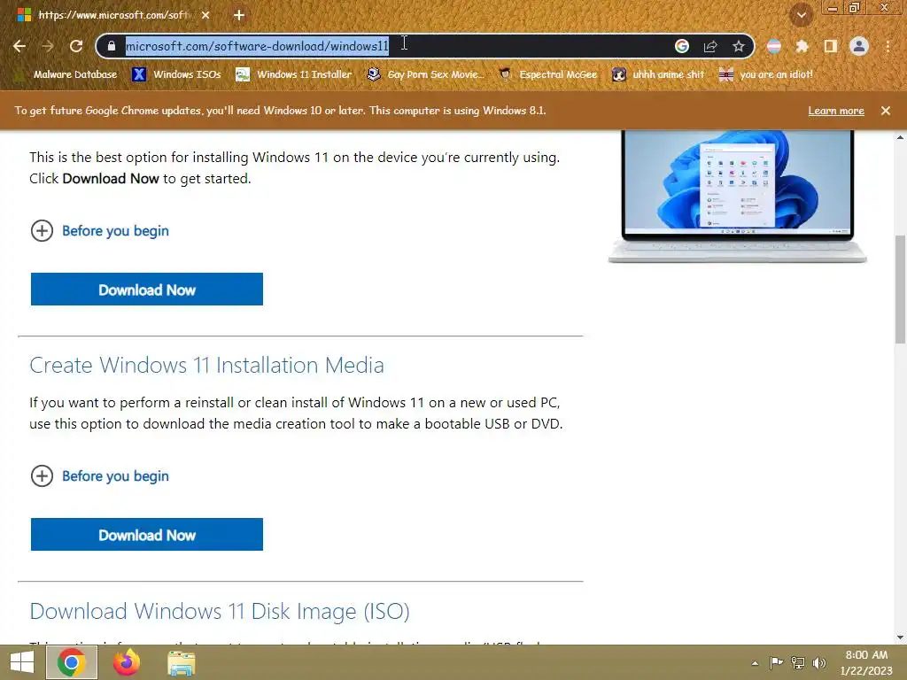Image resolution: width=907 pixels, height=680 pixels.
Task: View site information via lock icon
Action: 112,46
